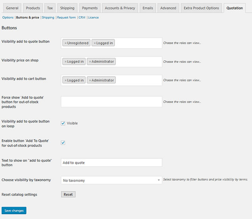The height and width of the screenshot is (219, 252).
Task: Remove Logged in tag from price visibility
Action: (x=66, y=62)
